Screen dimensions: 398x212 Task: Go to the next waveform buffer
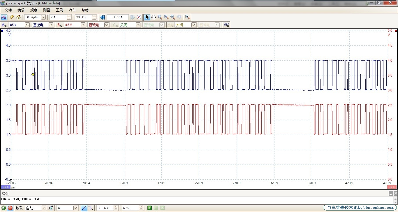[133, 17]
